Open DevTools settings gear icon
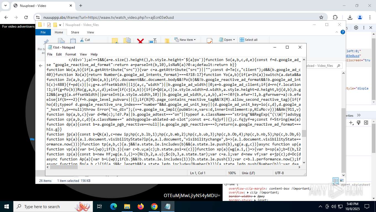The height and width of the screenshot is (212, 376). pos(356,28)
